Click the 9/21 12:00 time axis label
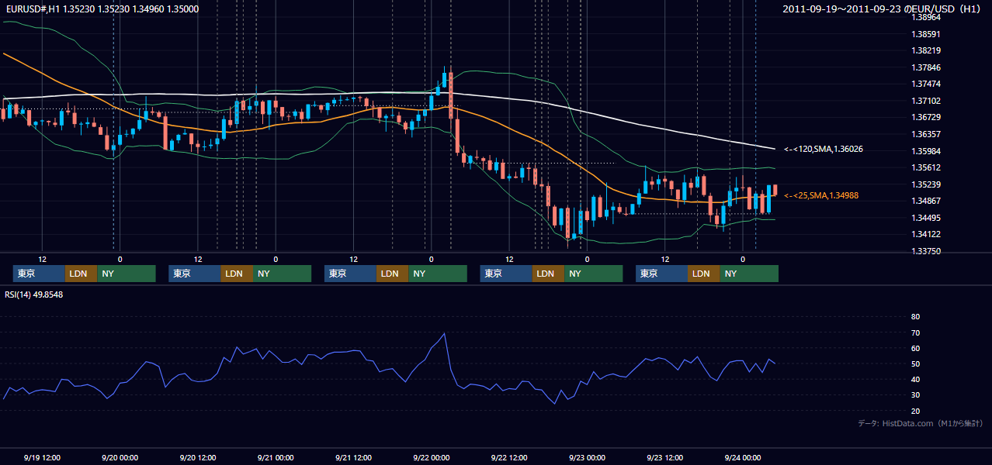Viewport: 992px width, 465px height. [353, 457]
